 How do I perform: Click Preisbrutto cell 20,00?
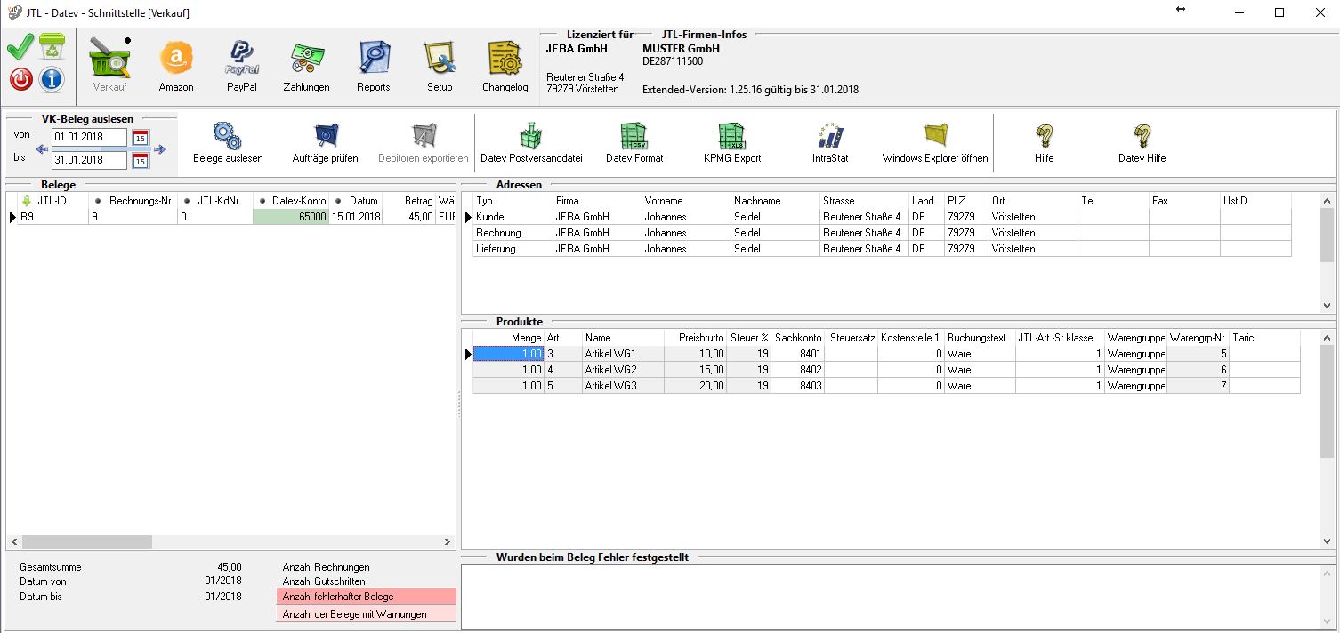[695, 386]
